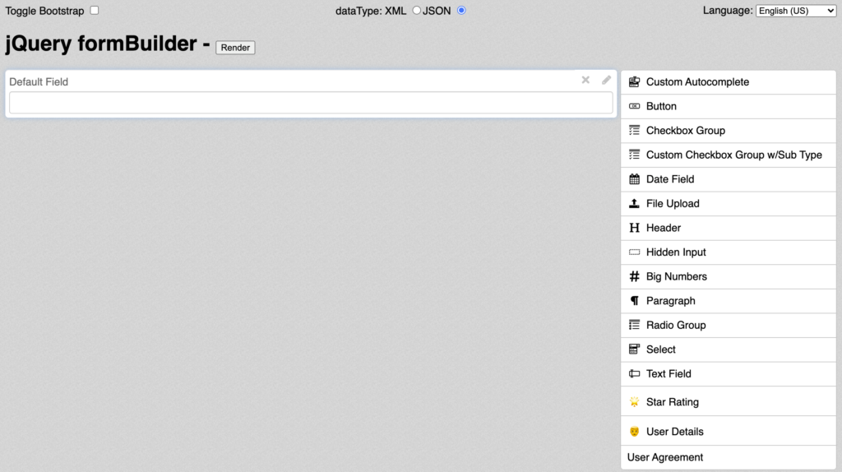842x472 pixels.
Task: Enable the Toggle Bootstrap checkbox
Action: (95, 10)
